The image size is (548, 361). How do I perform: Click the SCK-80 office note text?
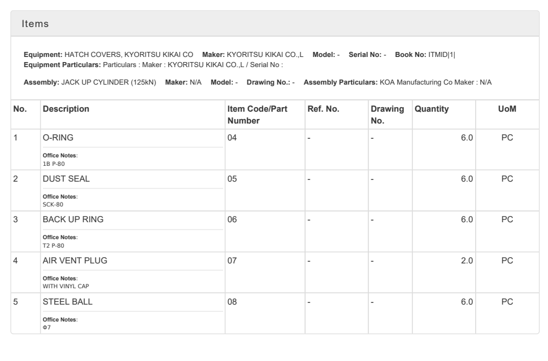(x=53, y=204)
